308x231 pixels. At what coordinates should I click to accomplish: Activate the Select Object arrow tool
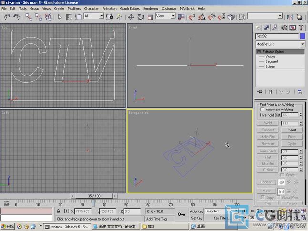pyautogui.click(x=60, y=17)
